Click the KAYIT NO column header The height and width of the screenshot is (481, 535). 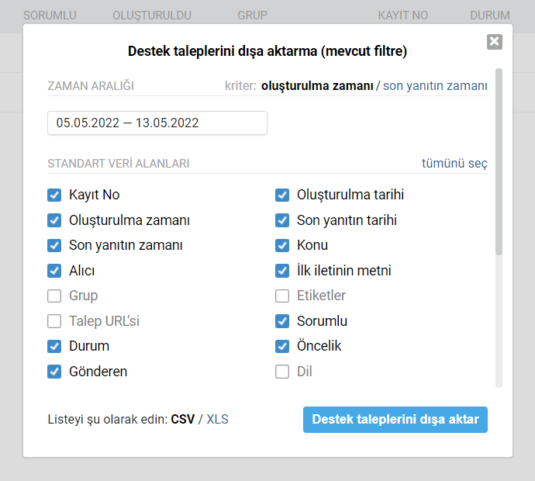(x=402, y=16)
